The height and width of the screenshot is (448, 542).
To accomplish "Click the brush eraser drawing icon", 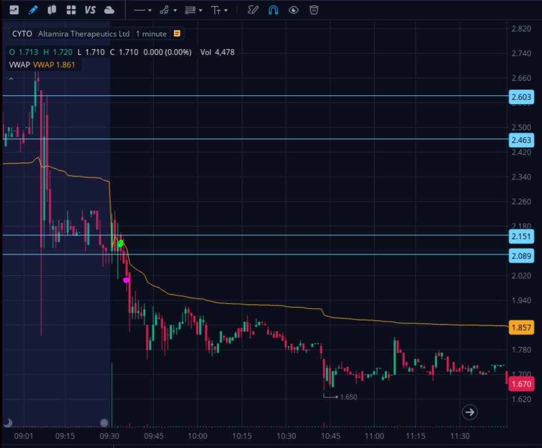I will 253,10.
